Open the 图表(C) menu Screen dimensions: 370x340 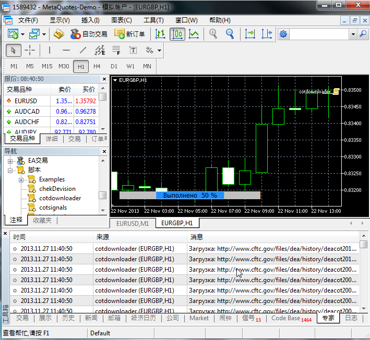point(122,20)
